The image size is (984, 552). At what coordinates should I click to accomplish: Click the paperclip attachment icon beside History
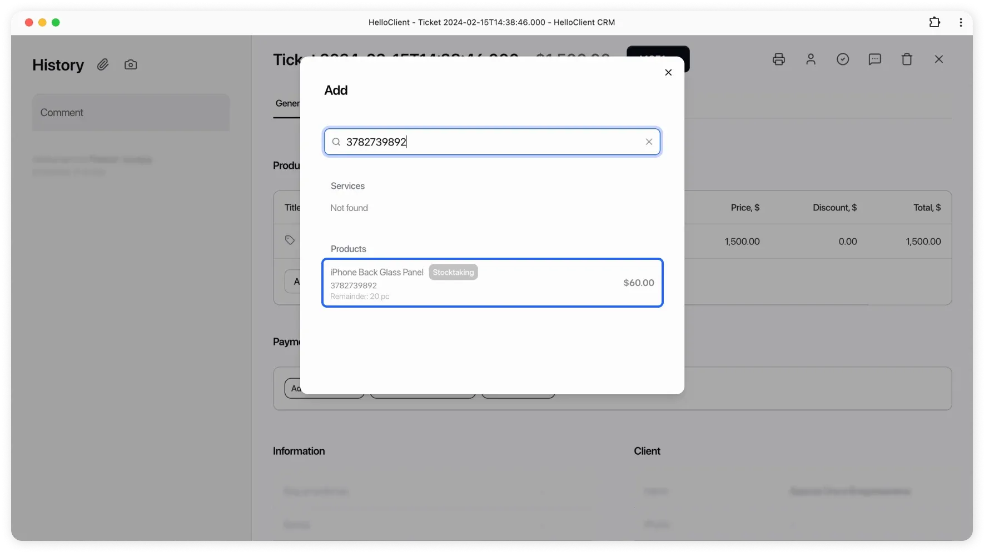click(x=103, y=65)
